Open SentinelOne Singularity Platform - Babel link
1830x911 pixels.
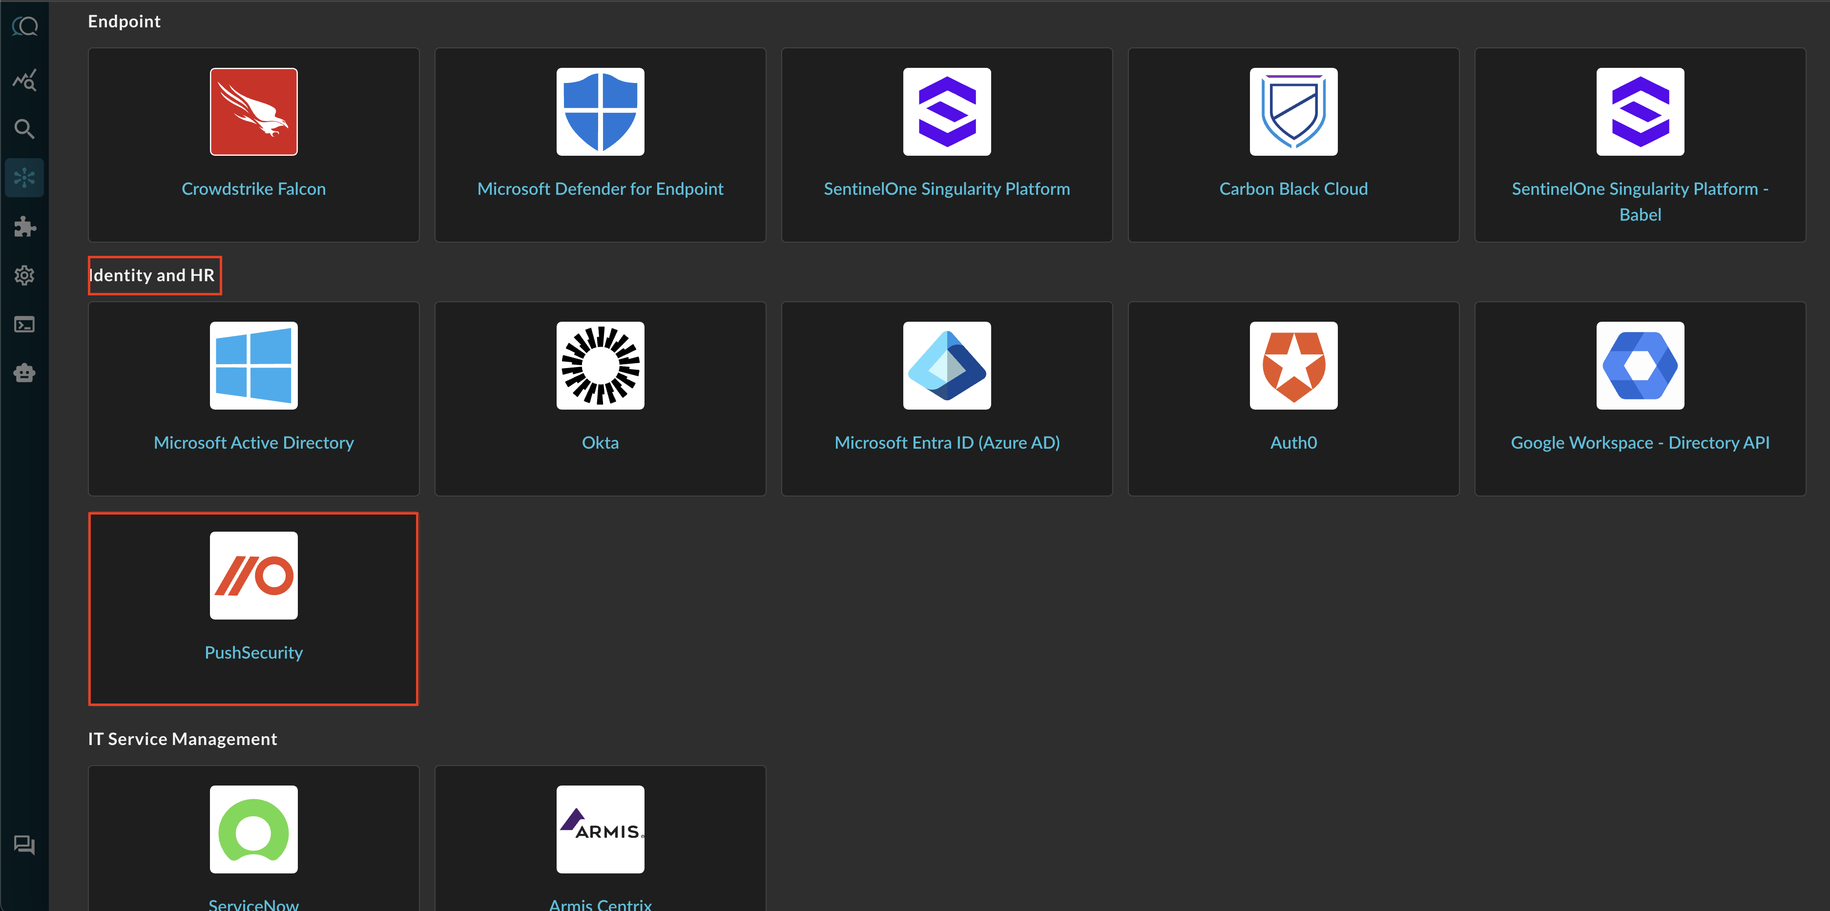pos(1641,202)
